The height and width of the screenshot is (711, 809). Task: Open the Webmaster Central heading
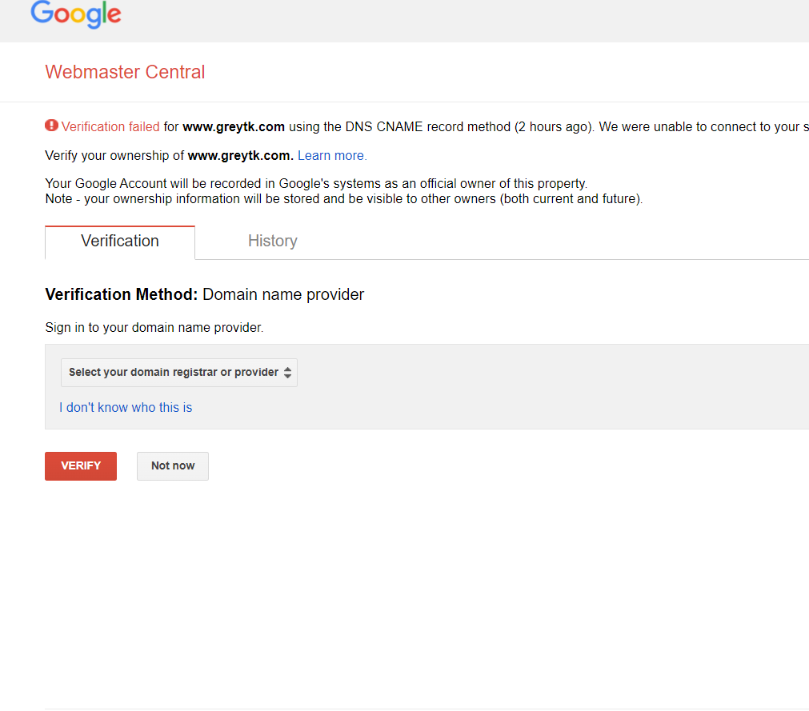coord(125,72)
